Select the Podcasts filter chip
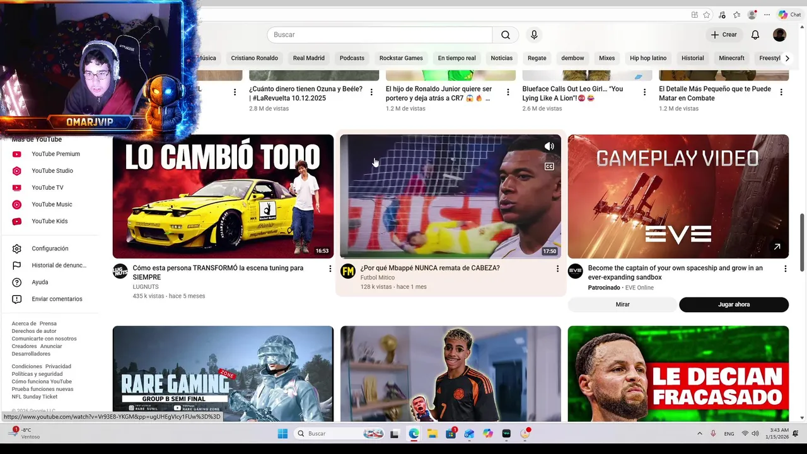The width and height of the screenshot is (807, 454). 352,58
